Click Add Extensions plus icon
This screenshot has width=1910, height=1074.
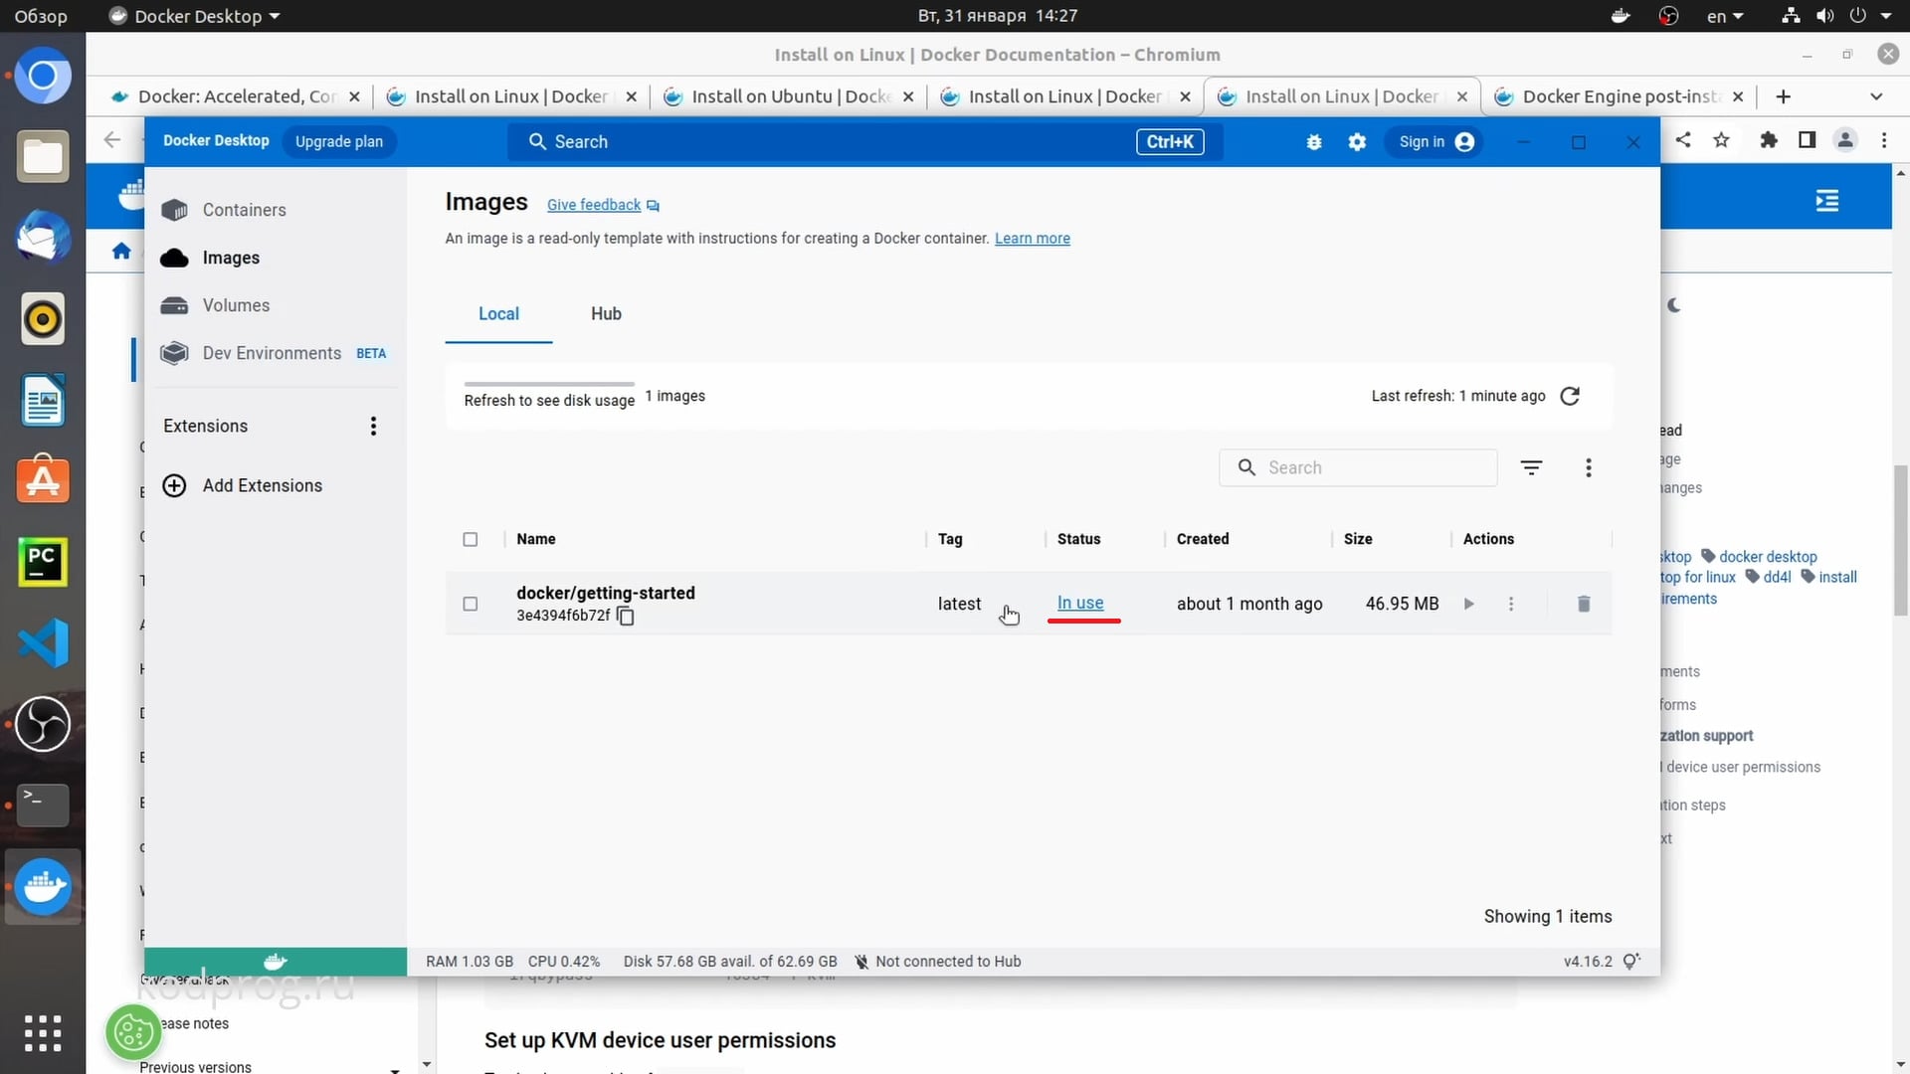click(174, 485)
